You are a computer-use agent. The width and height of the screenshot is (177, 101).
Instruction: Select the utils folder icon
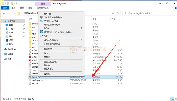(30, 47)
